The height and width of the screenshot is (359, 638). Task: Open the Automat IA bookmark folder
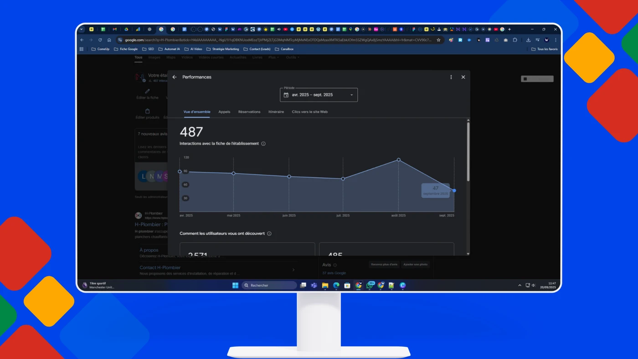[169, 49]
